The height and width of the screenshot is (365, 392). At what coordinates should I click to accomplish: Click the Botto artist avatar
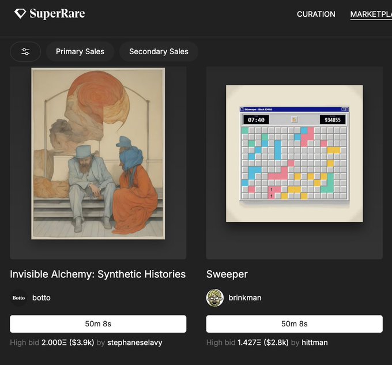click(x=19, y=298)
